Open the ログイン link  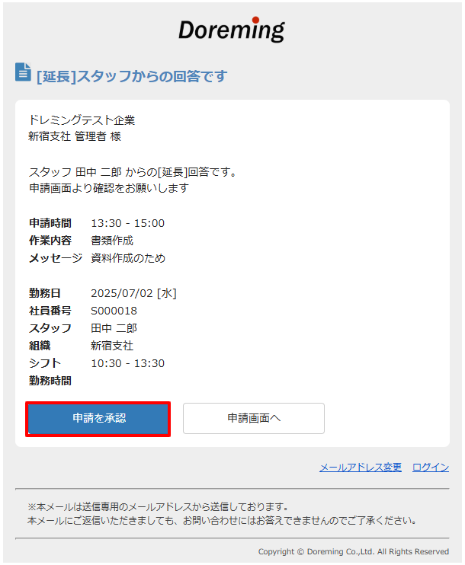click(431, 468)
